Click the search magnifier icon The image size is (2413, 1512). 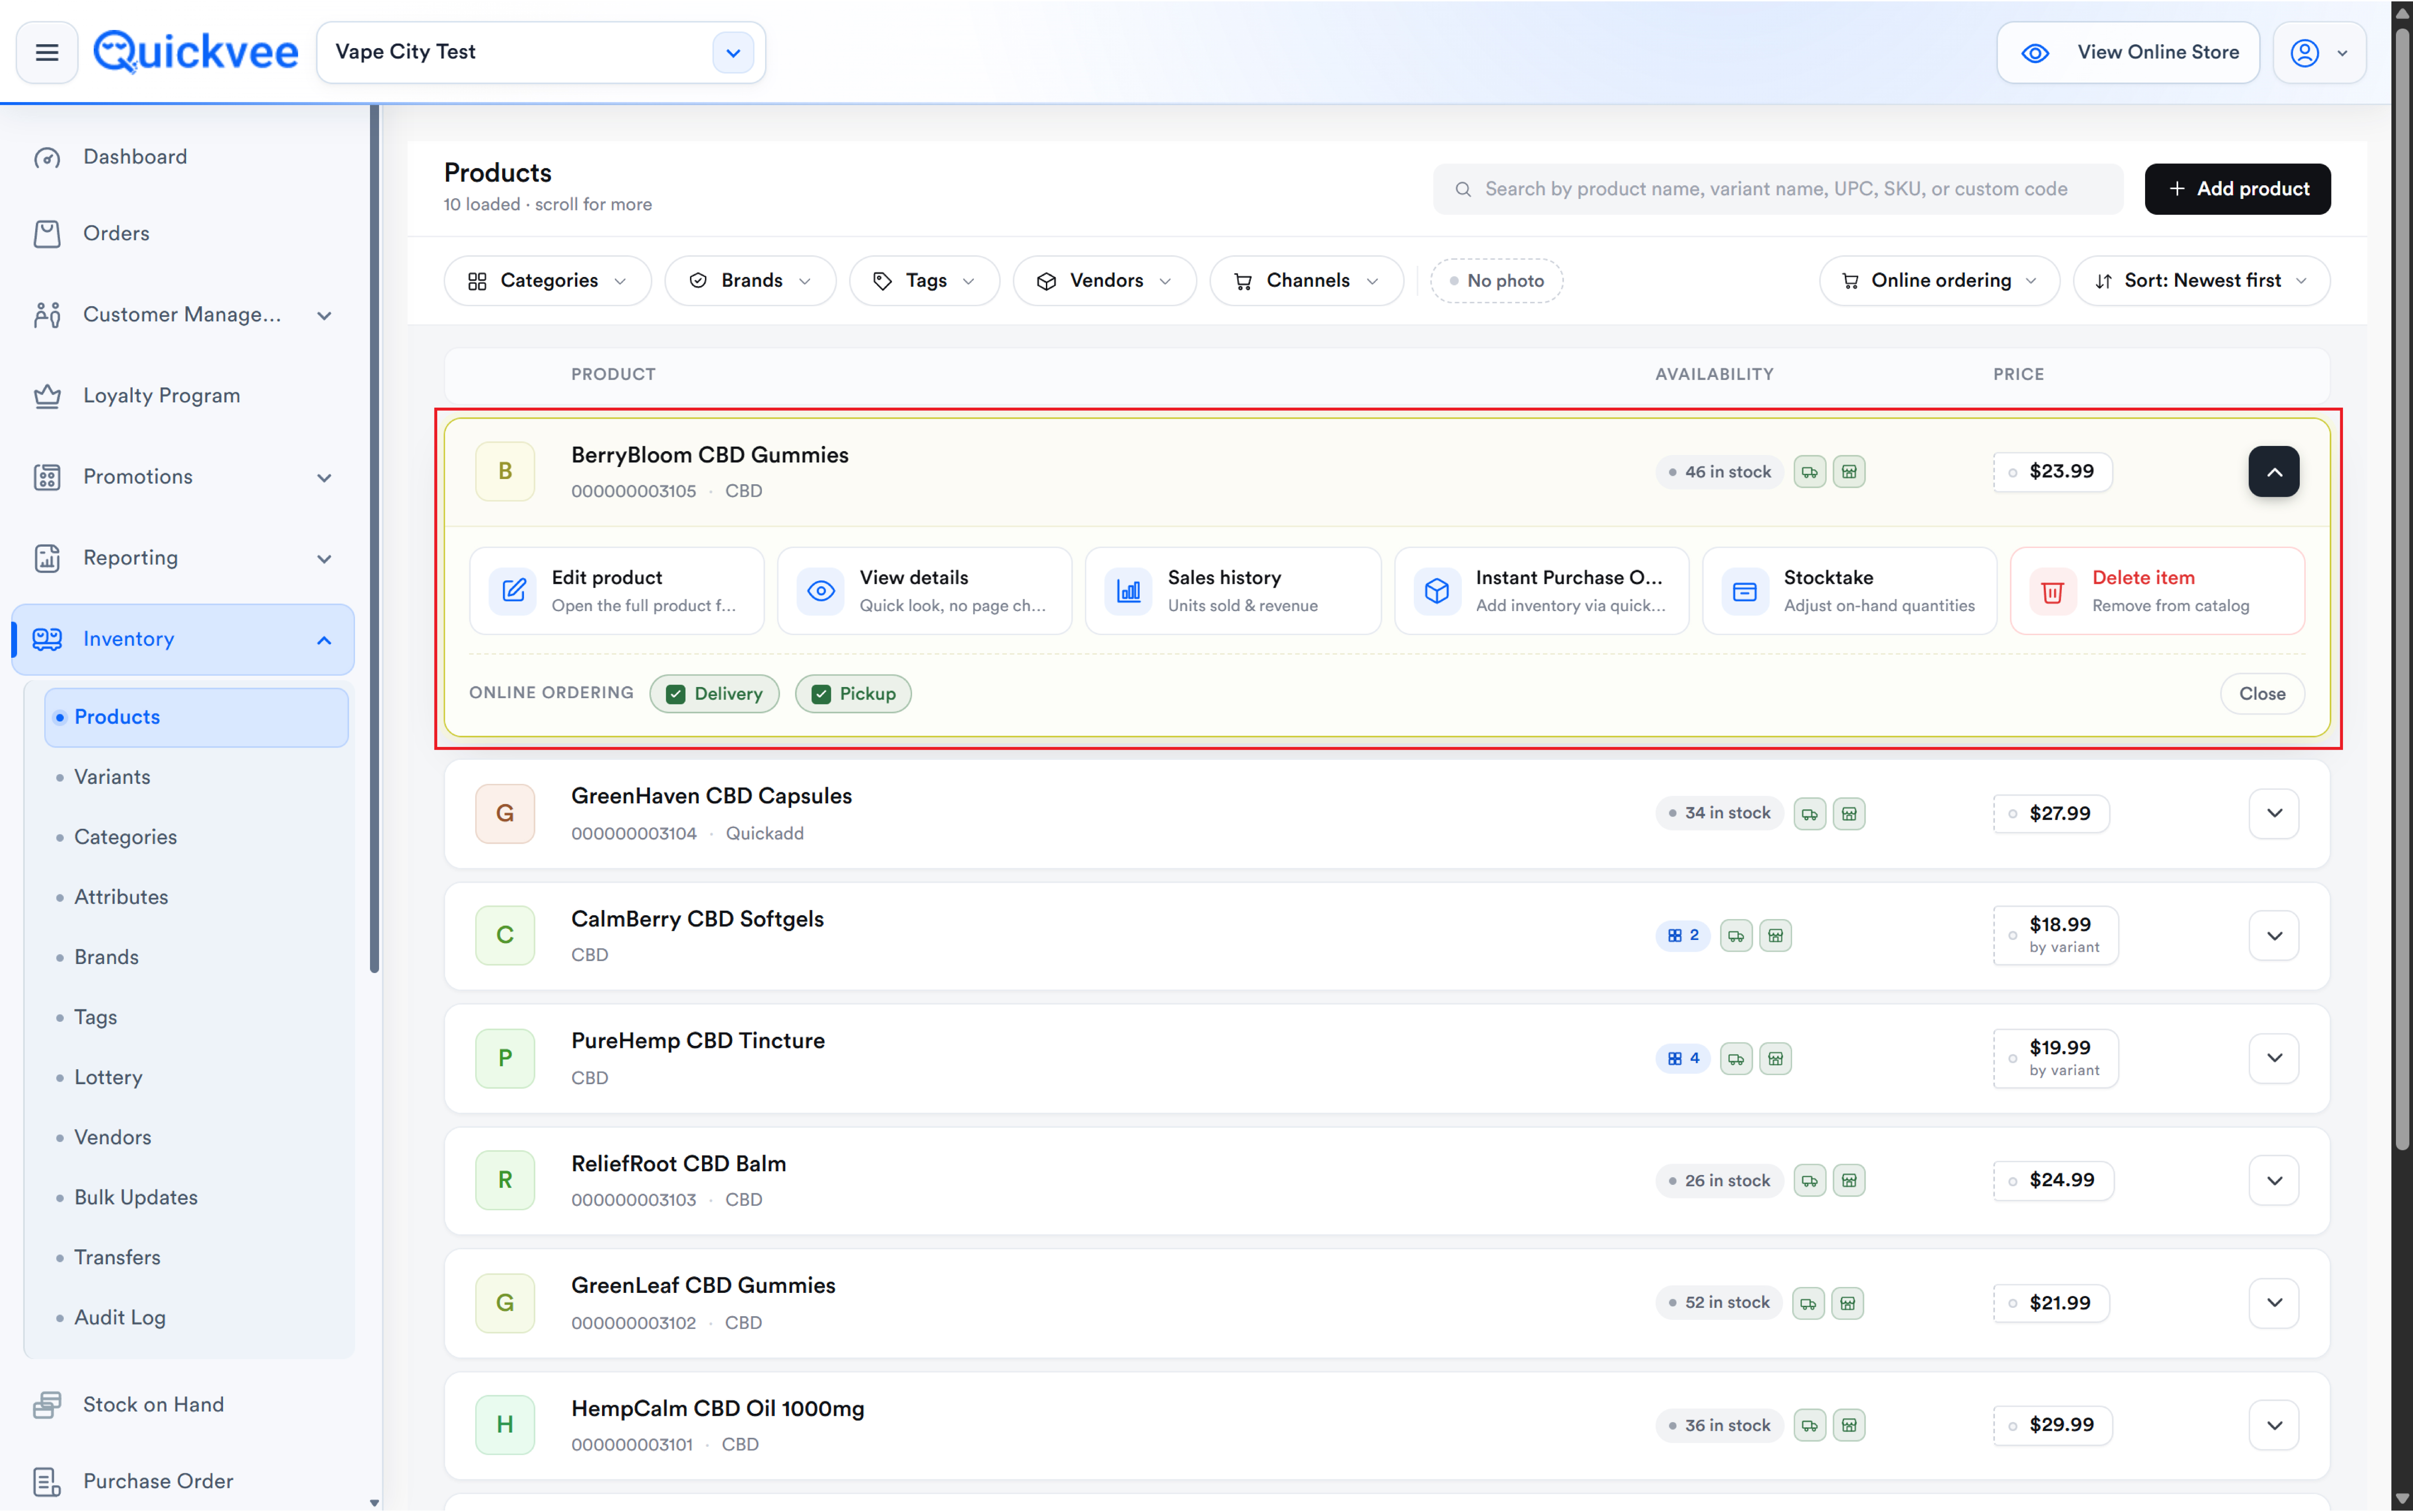pos(1463,189)
